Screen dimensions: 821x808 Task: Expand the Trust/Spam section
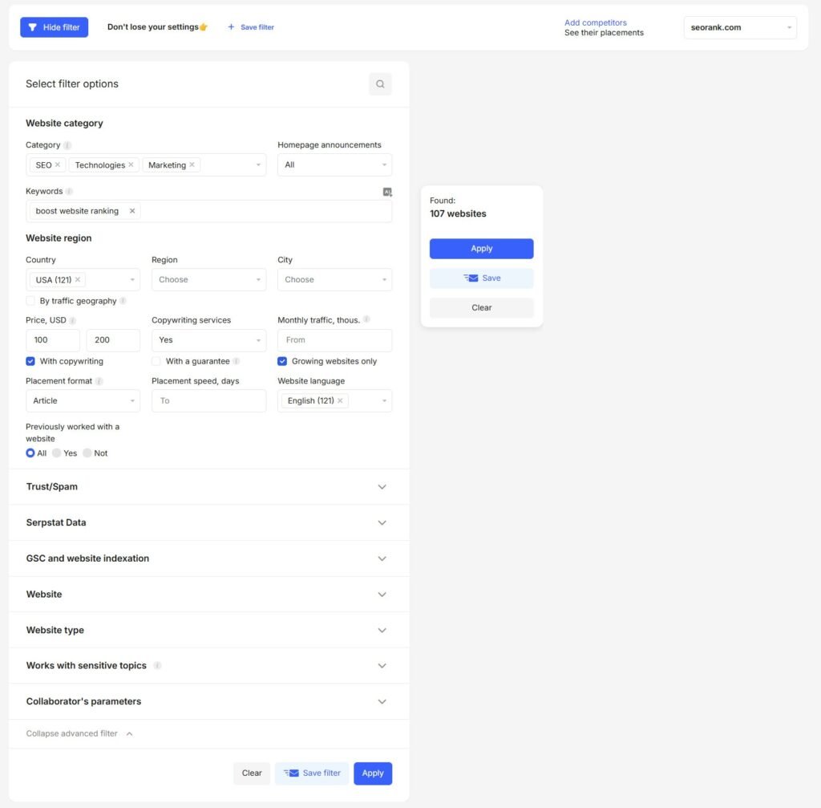coord(209,487)
